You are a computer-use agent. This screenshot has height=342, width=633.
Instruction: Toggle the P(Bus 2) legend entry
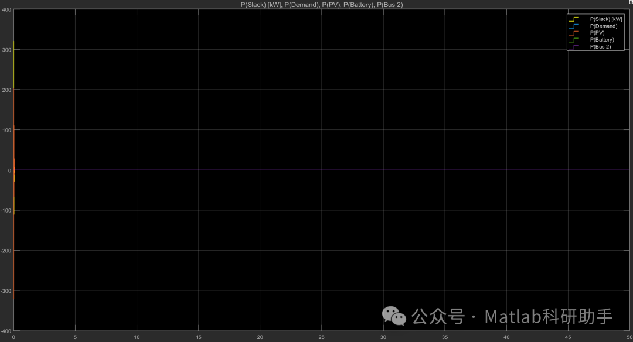[600, 46]
